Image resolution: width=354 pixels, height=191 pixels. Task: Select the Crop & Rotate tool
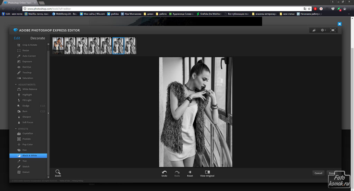coord(29,45)
